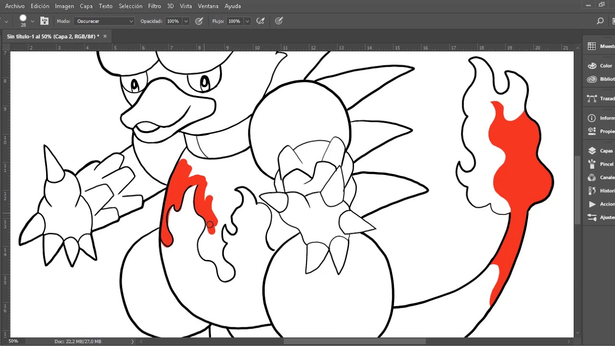Open the Capa menu

86,6
